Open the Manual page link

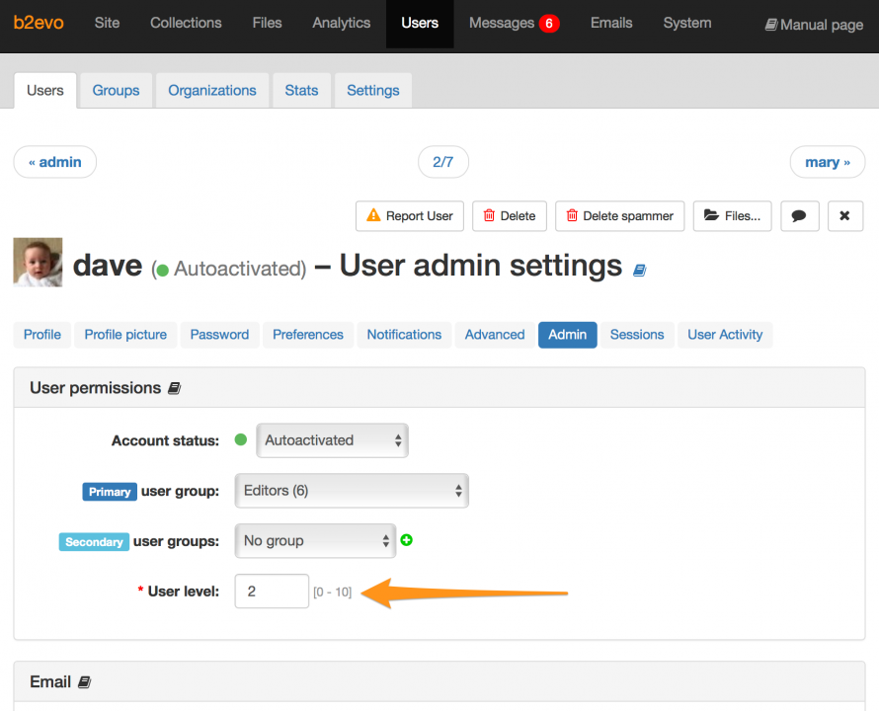tap(815, 25)
